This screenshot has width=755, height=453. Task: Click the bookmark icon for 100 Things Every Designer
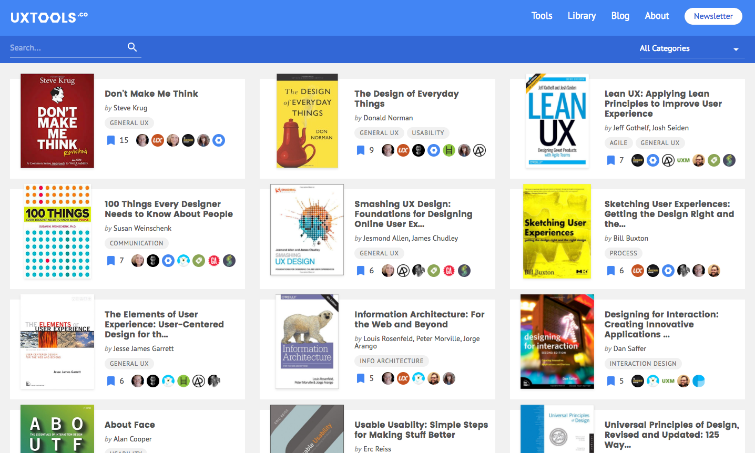click(111, 261)
